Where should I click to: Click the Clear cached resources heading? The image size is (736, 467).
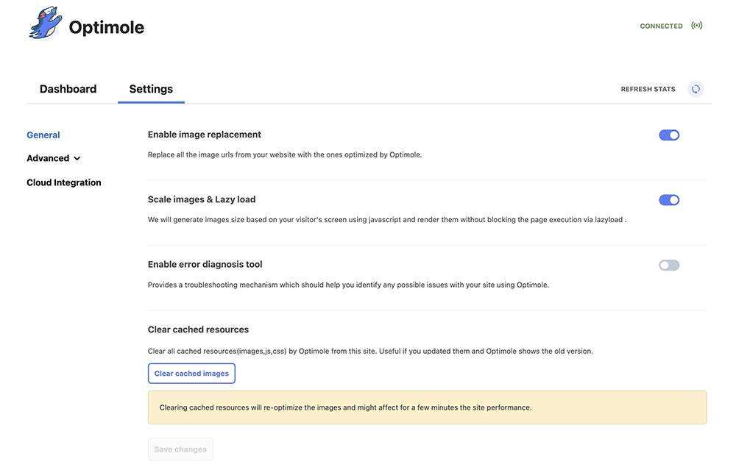[198, 329]
